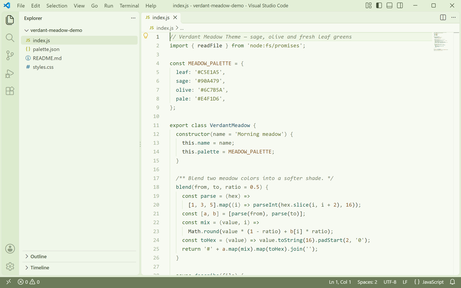Open the Terminal menu
461x288 pixels.
(x=129, y=6)
